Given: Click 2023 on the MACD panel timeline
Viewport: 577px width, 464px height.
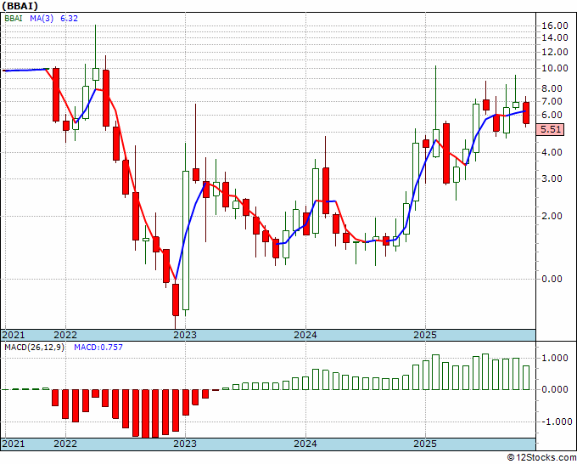Looking at the screenshot, I should (x=185, y=444).
